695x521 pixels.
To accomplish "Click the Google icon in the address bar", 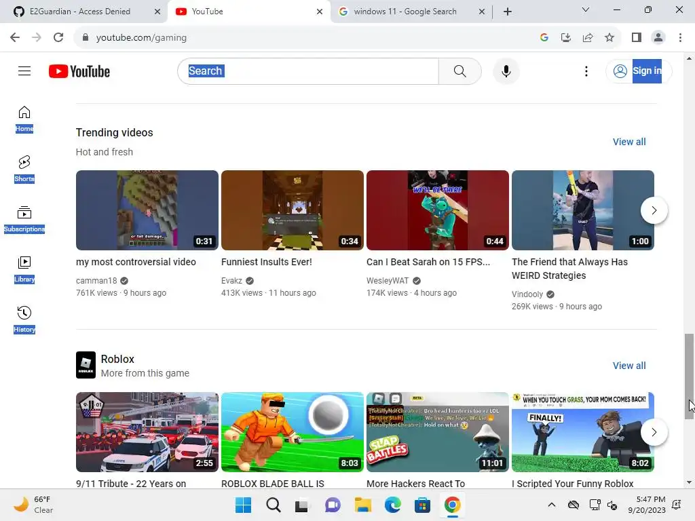I will (x=544, y=37).
